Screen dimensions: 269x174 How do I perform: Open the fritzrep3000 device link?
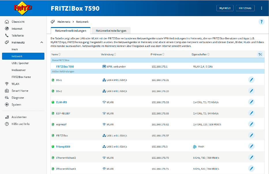click(63, 147)
